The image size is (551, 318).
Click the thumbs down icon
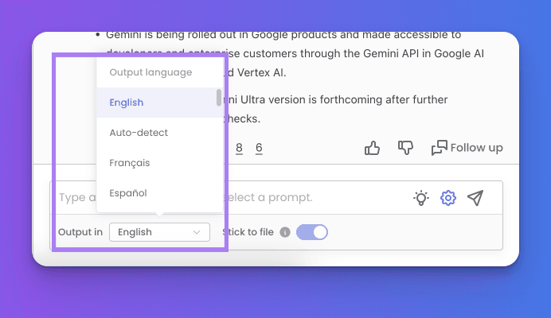click(405, 148)
